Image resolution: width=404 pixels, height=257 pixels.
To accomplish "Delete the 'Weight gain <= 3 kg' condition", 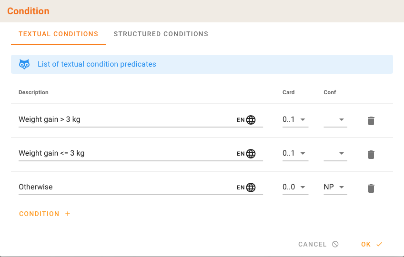I will click(371, 155).
